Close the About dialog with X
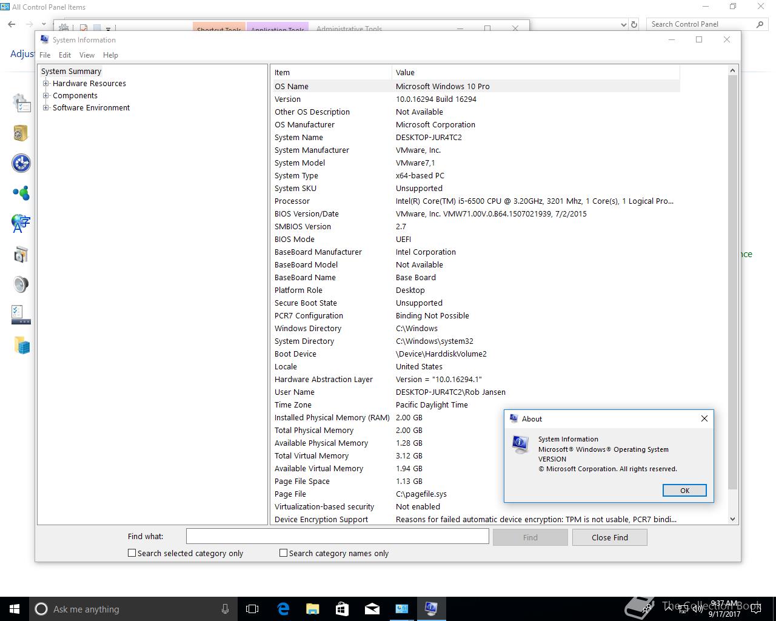This screenshot has height=621, width=776. pyautogui.click(x=704, y=418)
